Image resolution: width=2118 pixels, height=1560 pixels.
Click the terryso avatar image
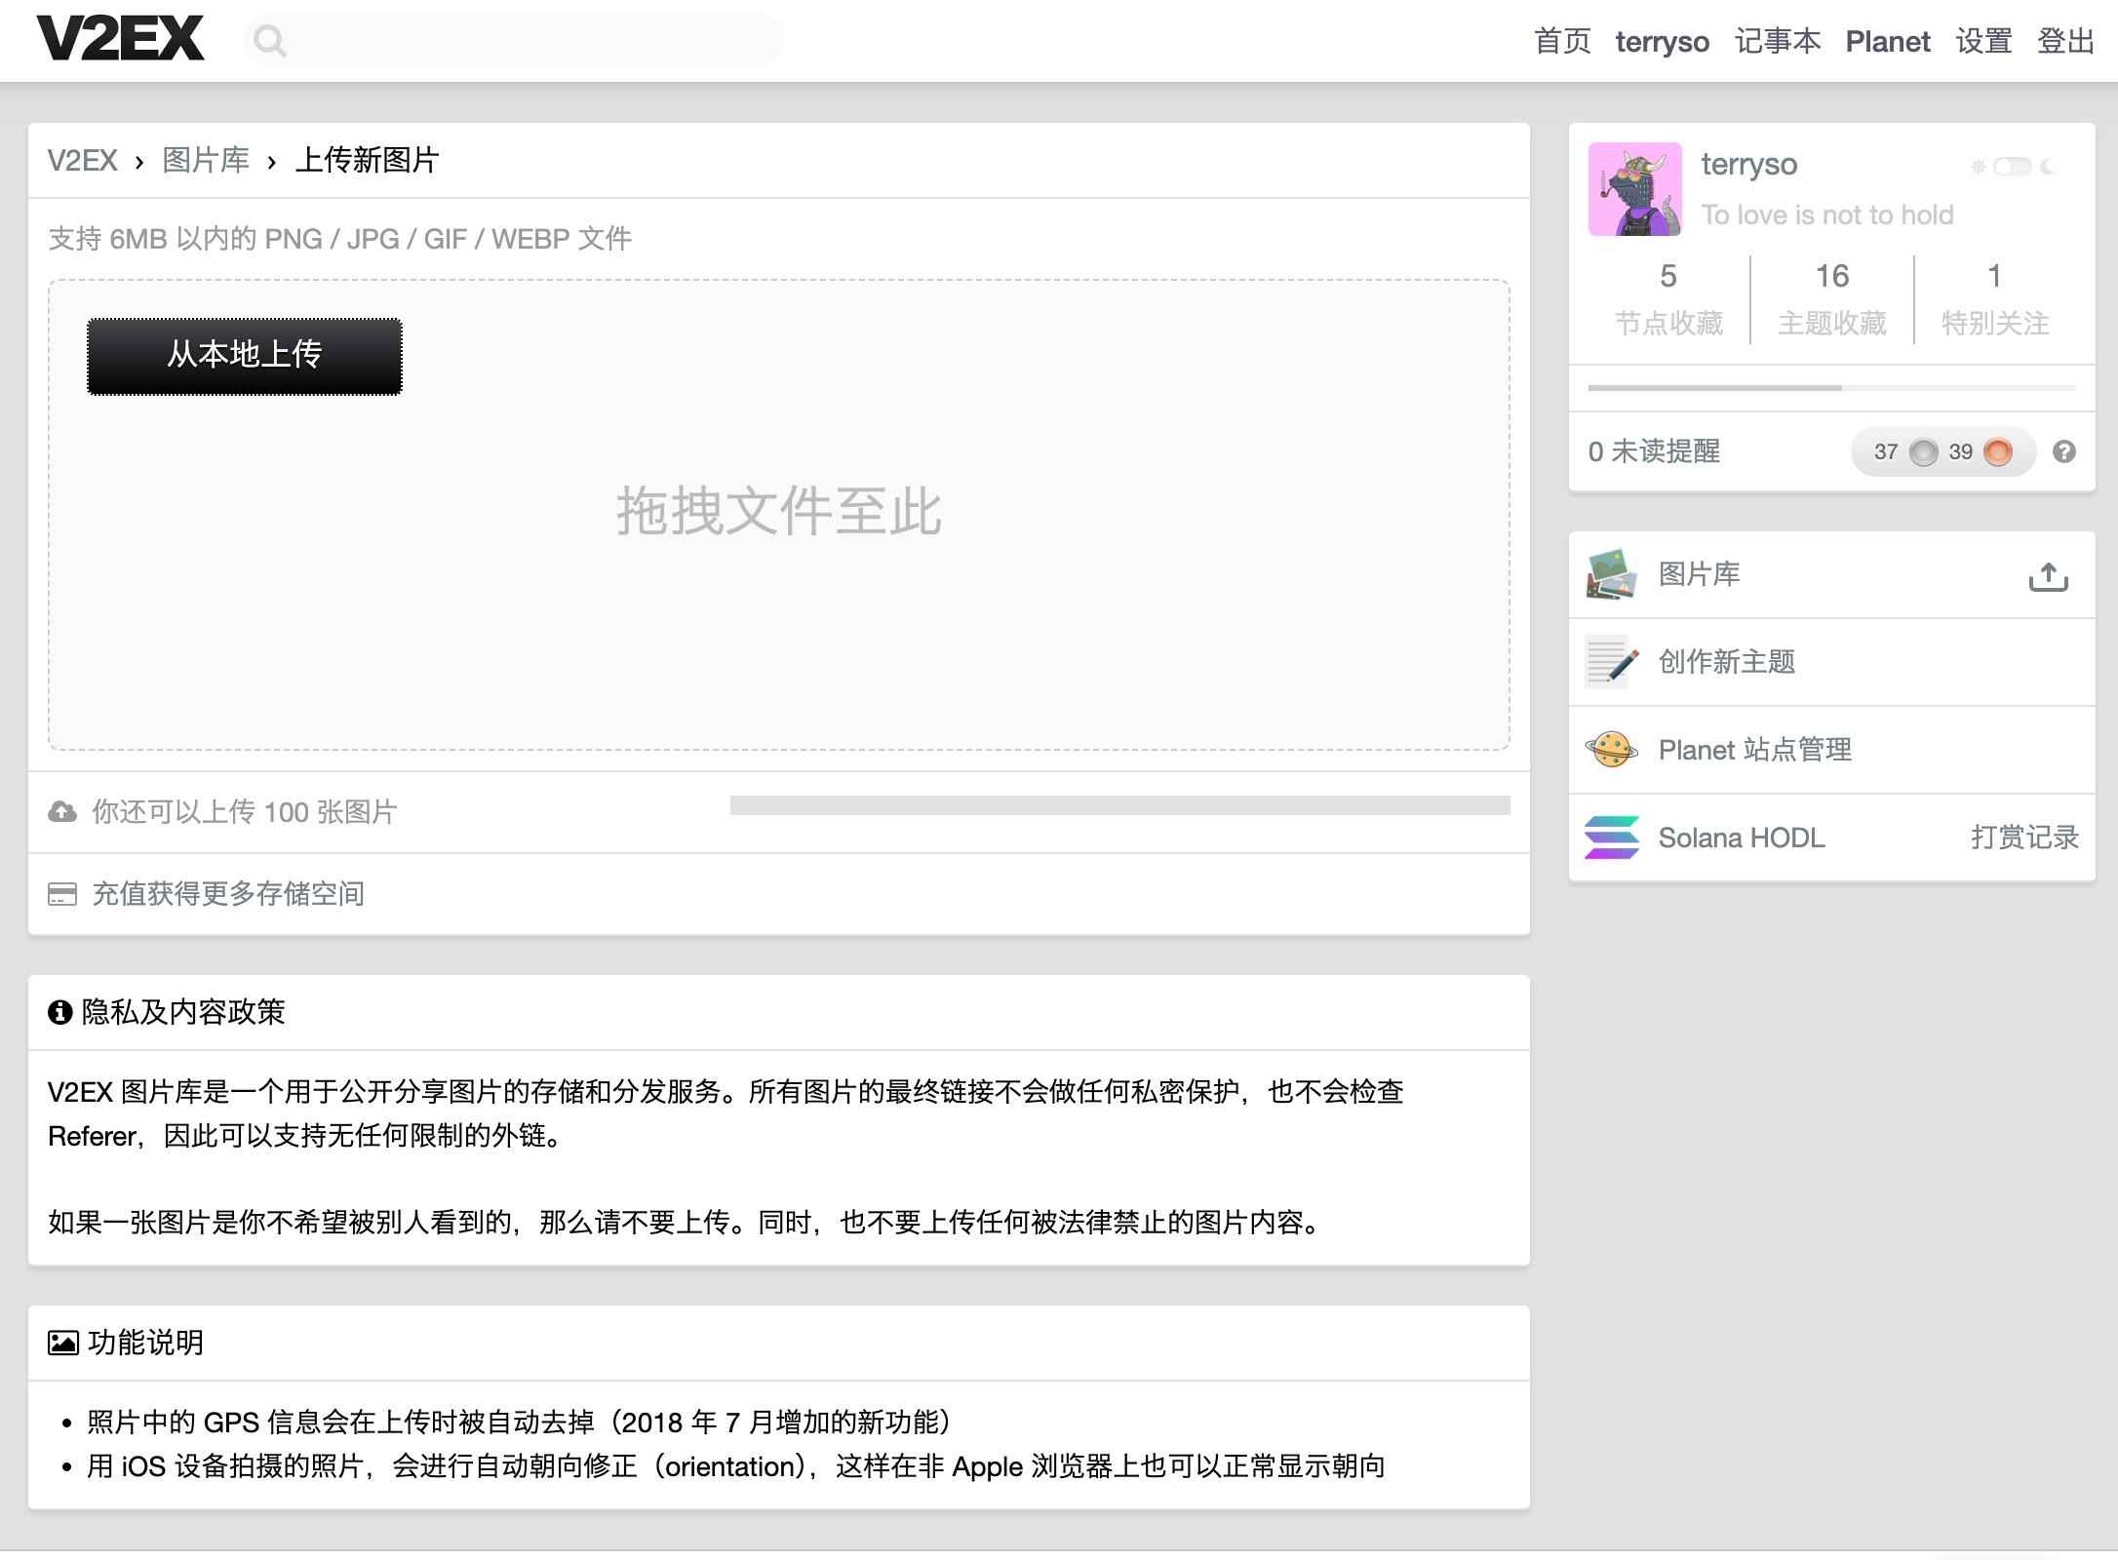coord(1634,189)
